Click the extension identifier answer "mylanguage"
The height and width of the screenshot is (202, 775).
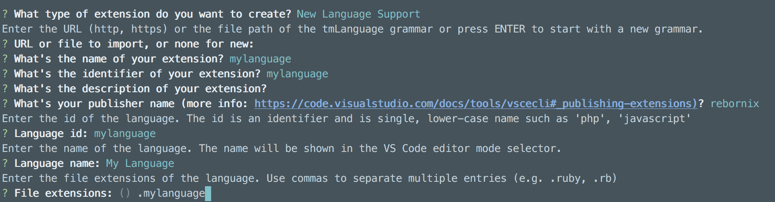(297, 74)
